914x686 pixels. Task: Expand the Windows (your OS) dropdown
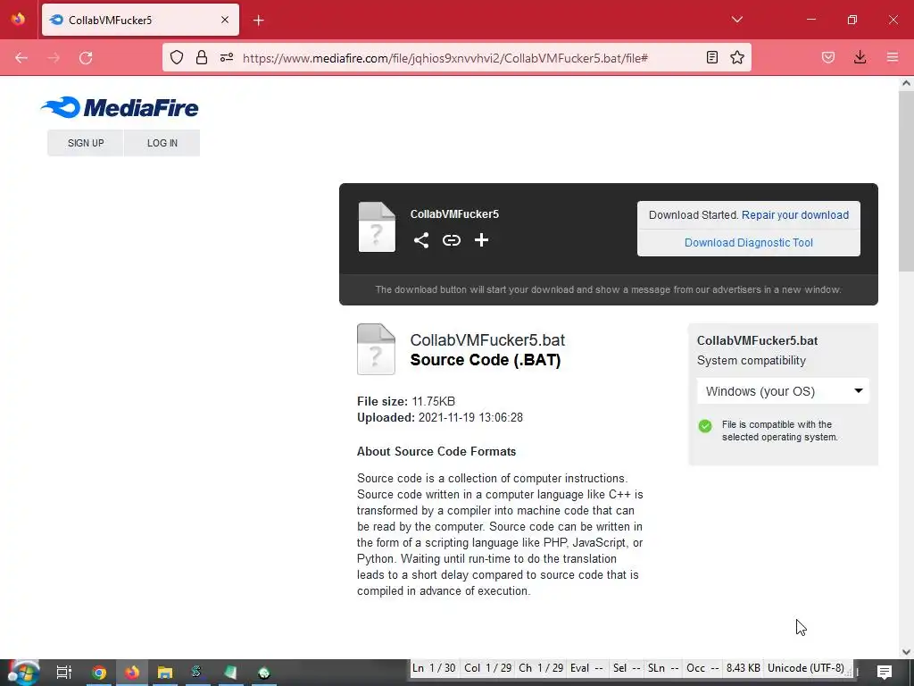pos(783,391)
